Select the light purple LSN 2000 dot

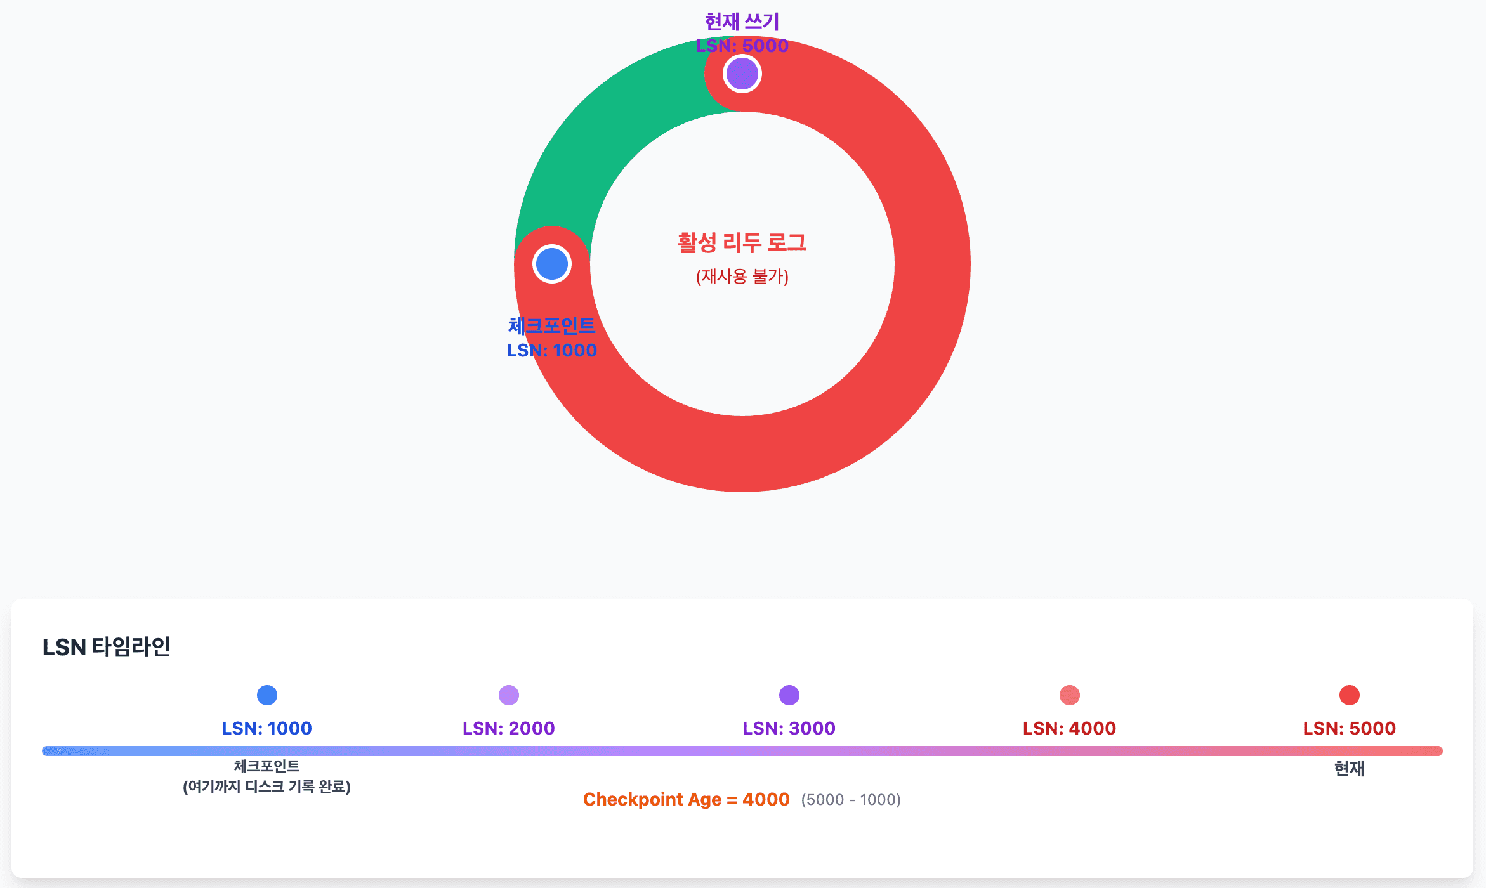pos(508,695)
